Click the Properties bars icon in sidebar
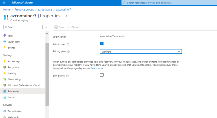The height and width of the screenshot is (118, 217). 5,91
